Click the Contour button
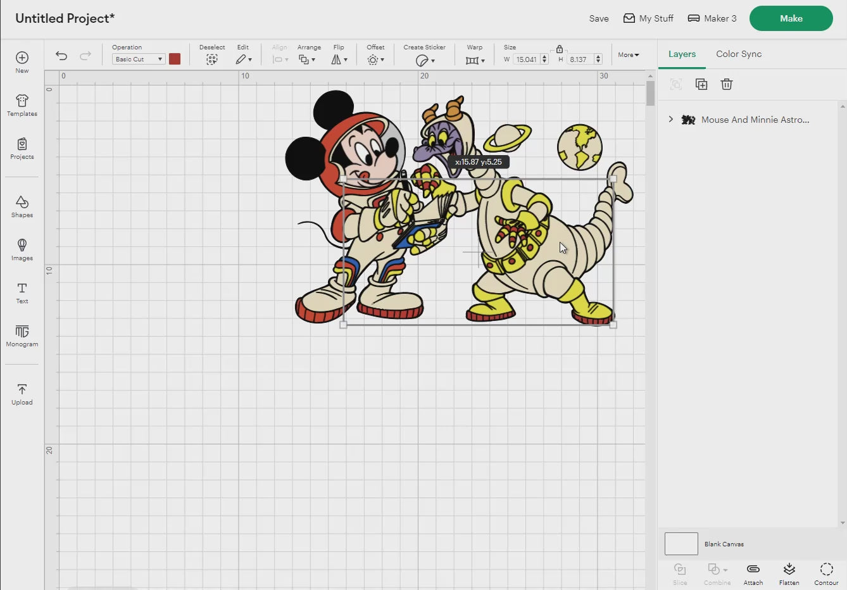This screenshot has height=590, width=847. click(826, 574)
